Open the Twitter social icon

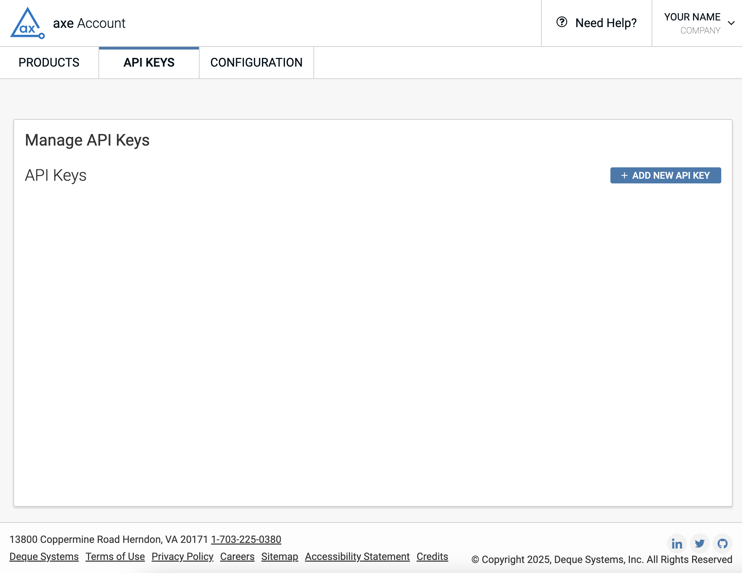[x=699, y=544]
